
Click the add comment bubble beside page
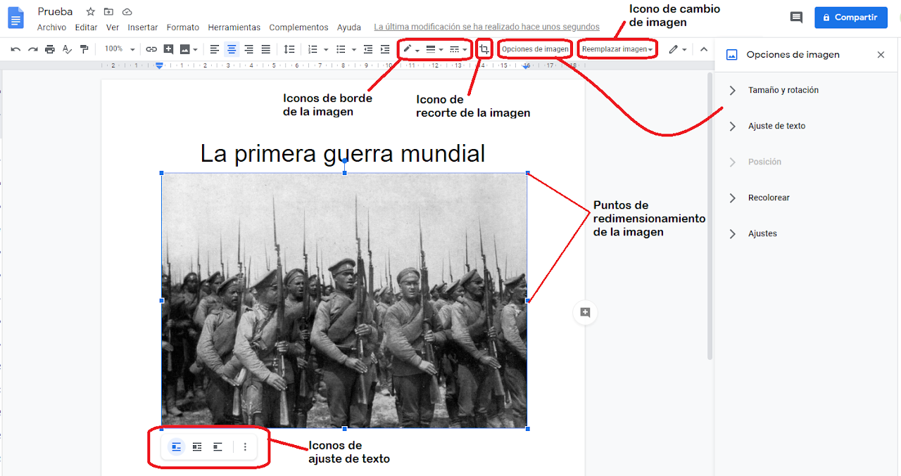(585, 313)
